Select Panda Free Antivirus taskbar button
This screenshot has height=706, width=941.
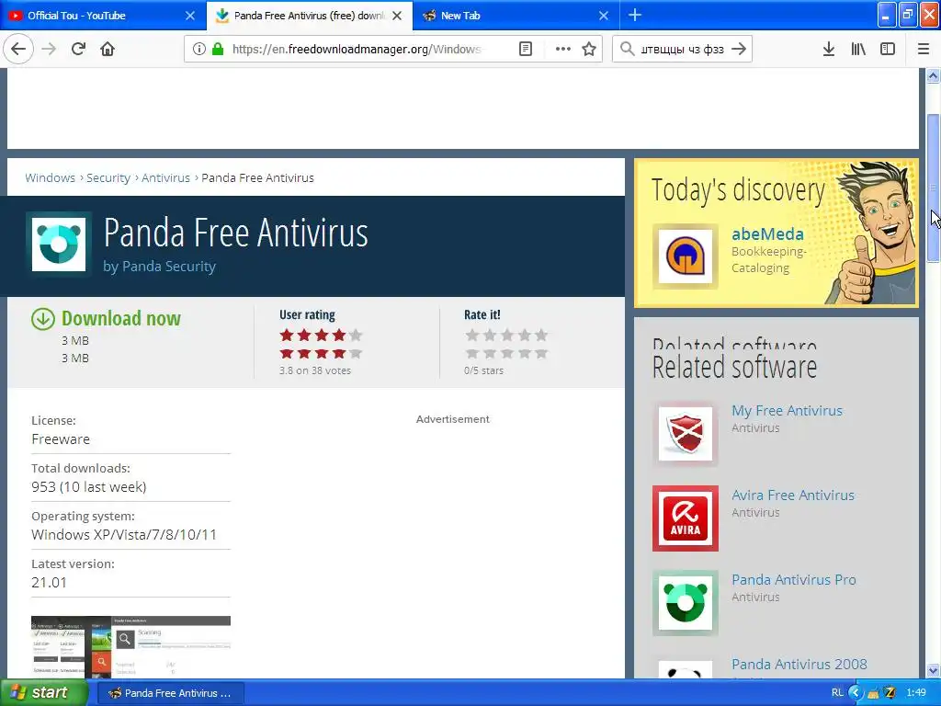click(x=170, y=693)
